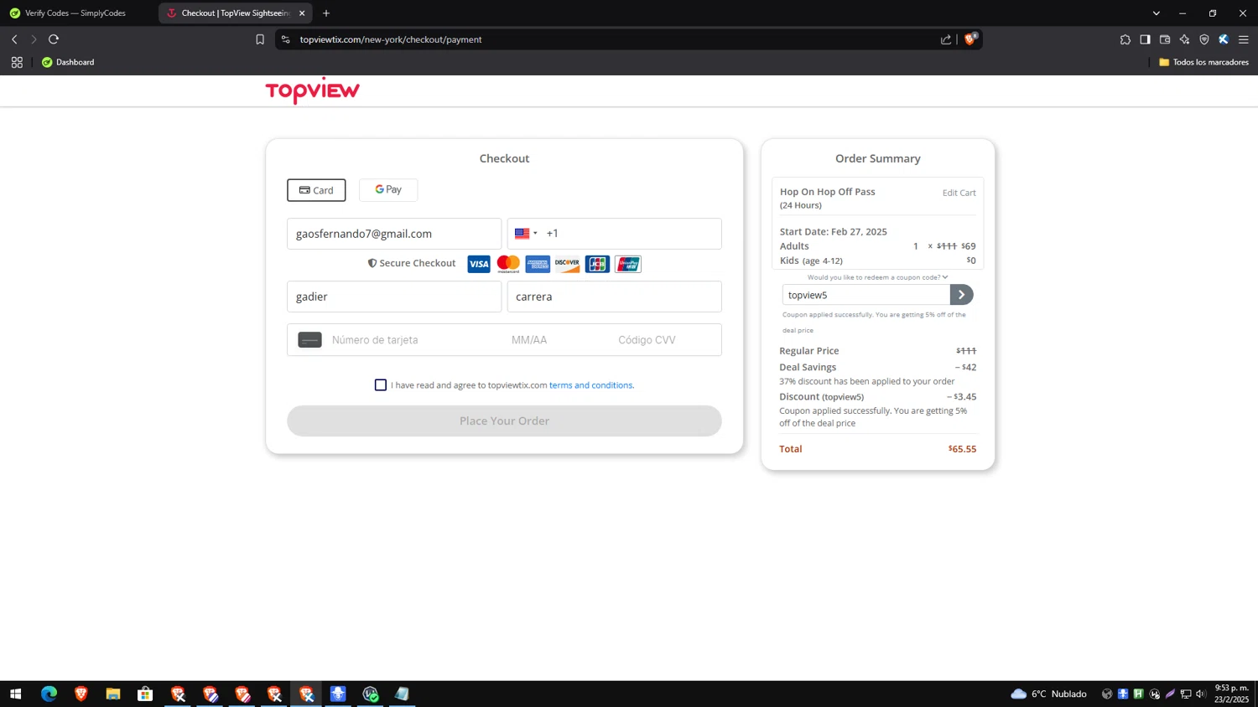Close the Checkout TopView tab

[x=302, y=13]
